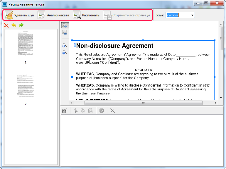Delete the page with the red X icon
This screenshot has width=226, height=169.
pos(6,25)
